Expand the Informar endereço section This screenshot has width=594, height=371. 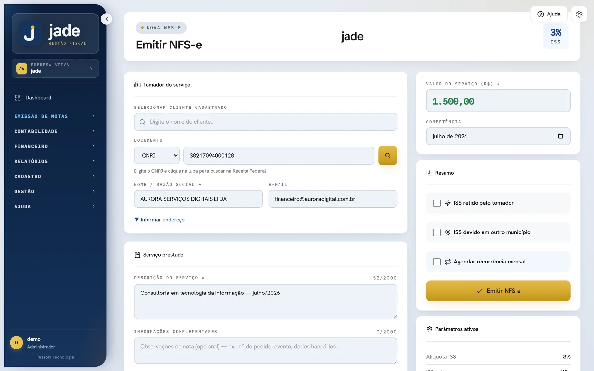[160, 220]
